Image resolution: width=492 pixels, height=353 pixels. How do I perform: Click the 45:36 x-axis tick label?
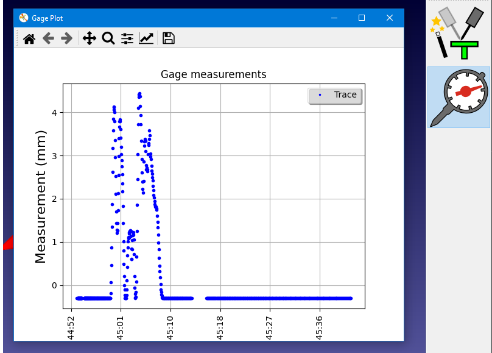[320, 327]
